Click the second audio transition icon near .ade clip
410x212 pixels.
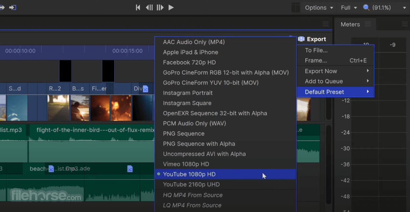[x=130, y=169]
